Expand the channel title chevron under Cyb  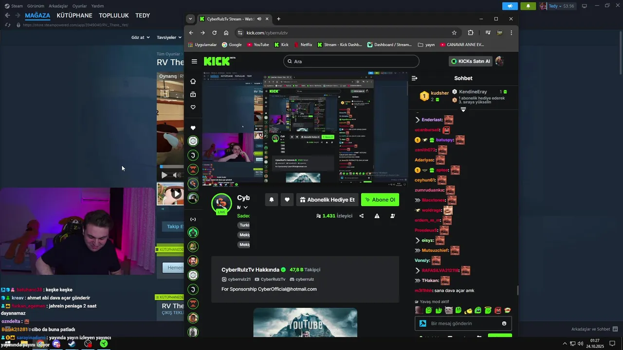(x=245, y=208)
